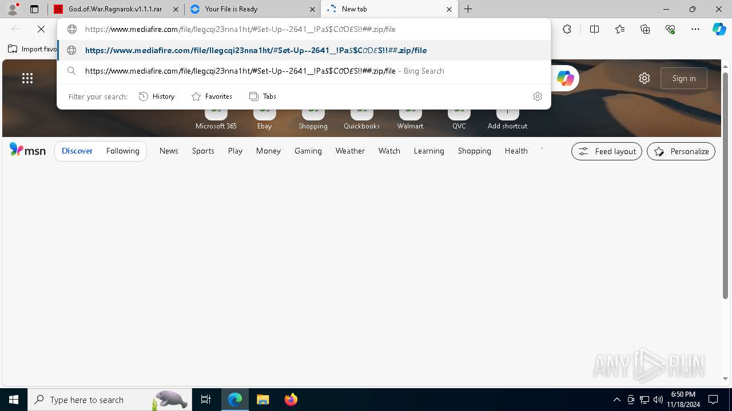This screenshot has height=411, width=732.
Task: Open Settings and more ellipsis menu
Action: click(695, 29)
